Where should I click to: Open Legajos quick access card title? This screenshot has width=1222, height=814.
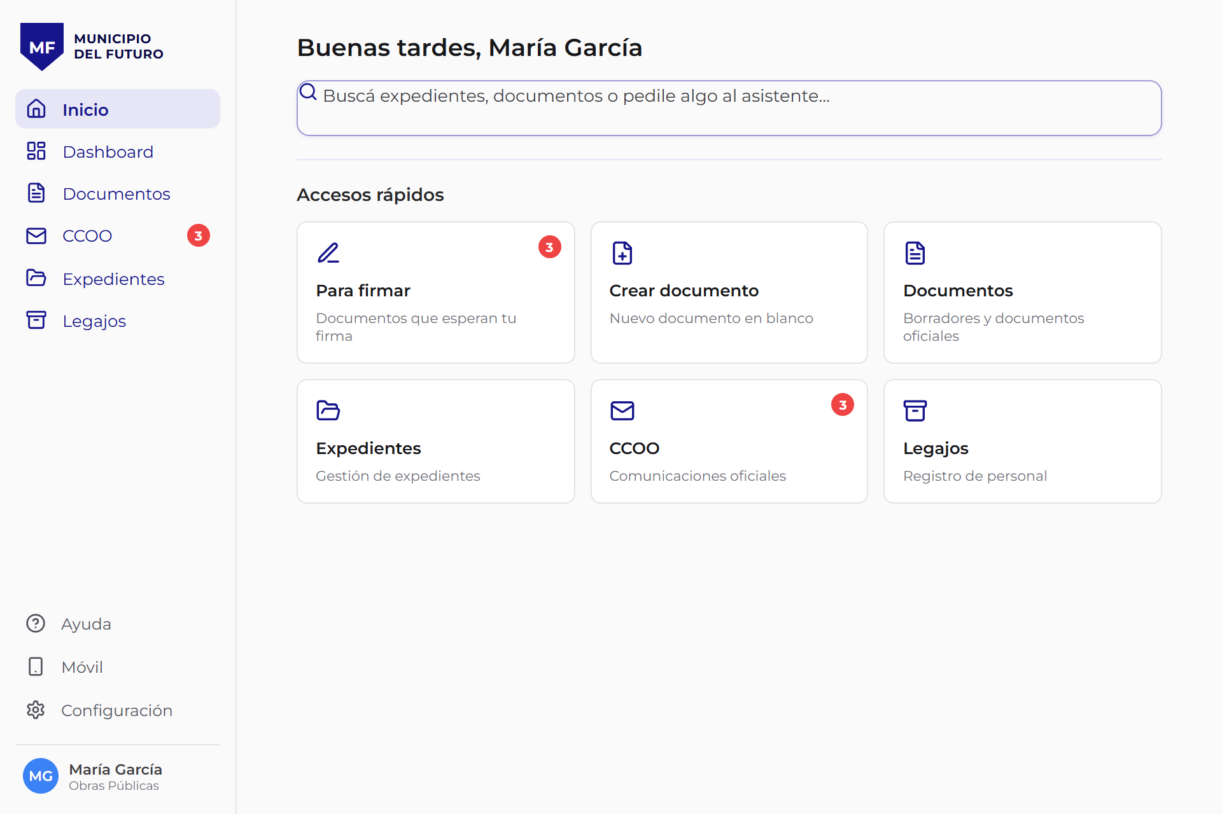coord(936,448)
